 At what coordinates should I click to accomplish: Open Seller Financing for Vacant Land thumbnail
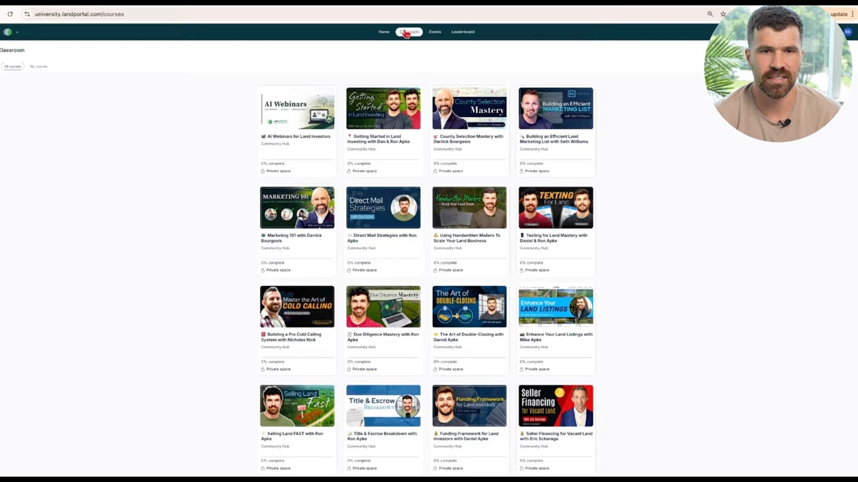coord(556,406)
